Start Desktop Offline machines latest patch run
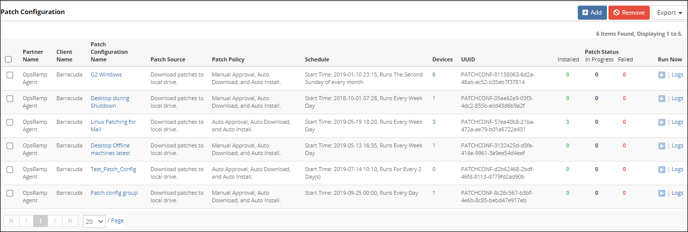This screenshot has width=688, height=232. tap(662, 146)
